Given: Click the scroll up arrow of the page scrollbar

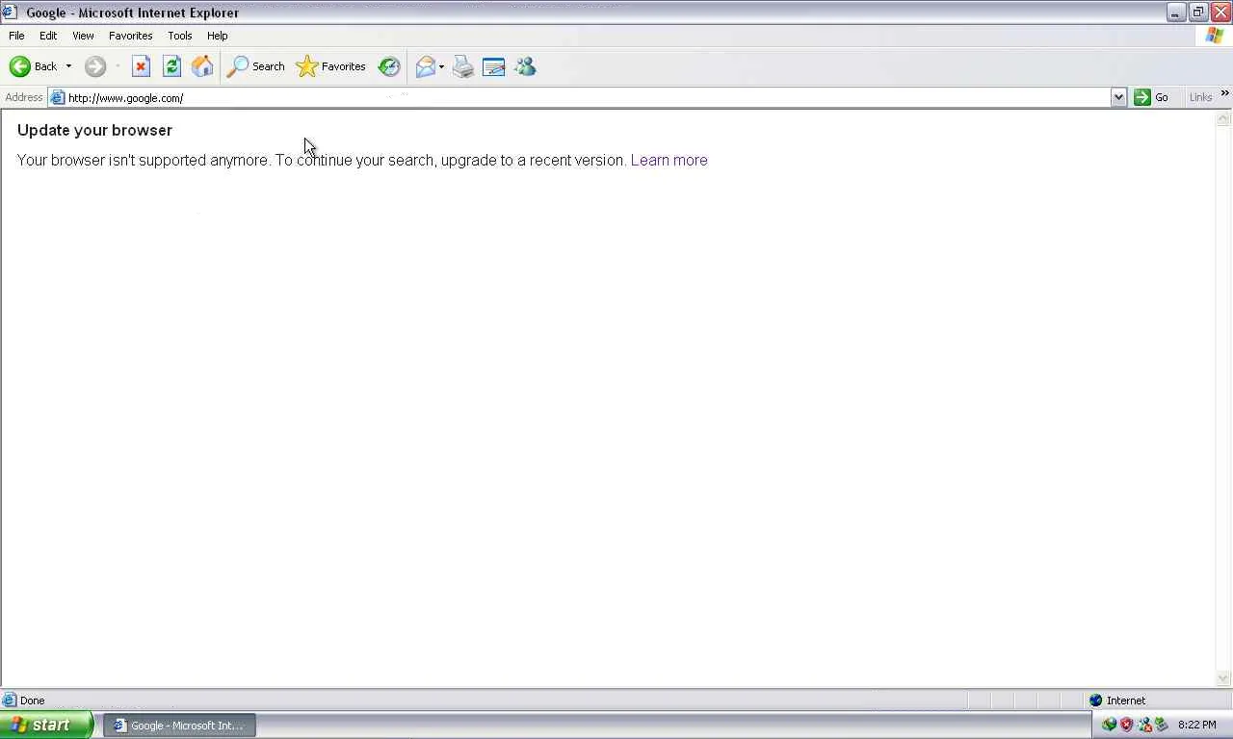Looking at the screenshot, I should click(1223, 119).
